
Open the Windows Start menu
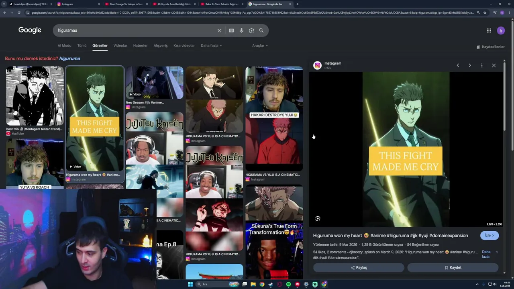click(x=190, y=284)
